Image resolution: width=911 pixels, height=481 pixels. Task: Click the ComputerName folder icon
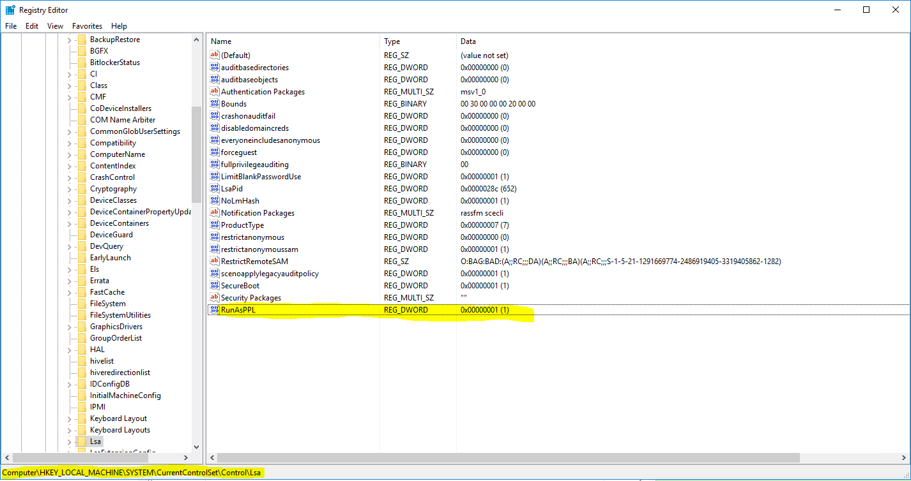tap(81, 154)
